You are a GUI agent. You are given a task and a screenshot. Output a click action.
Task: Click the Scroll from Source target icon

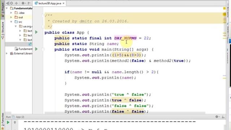click(x=12, y=3)
